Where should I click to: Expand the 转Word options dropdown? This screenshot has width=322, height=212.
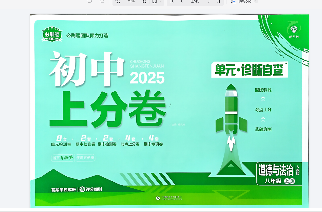tap(256, 1)
